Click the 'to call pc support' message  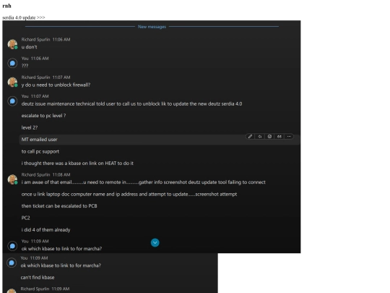pyautogui.click(x=40, y=151)
